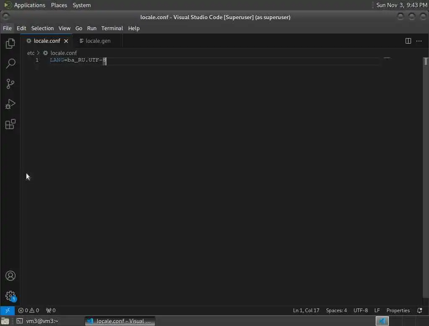Open the Selection menu
The height and width of the screenshot is (326, 429).
[42, 28]
